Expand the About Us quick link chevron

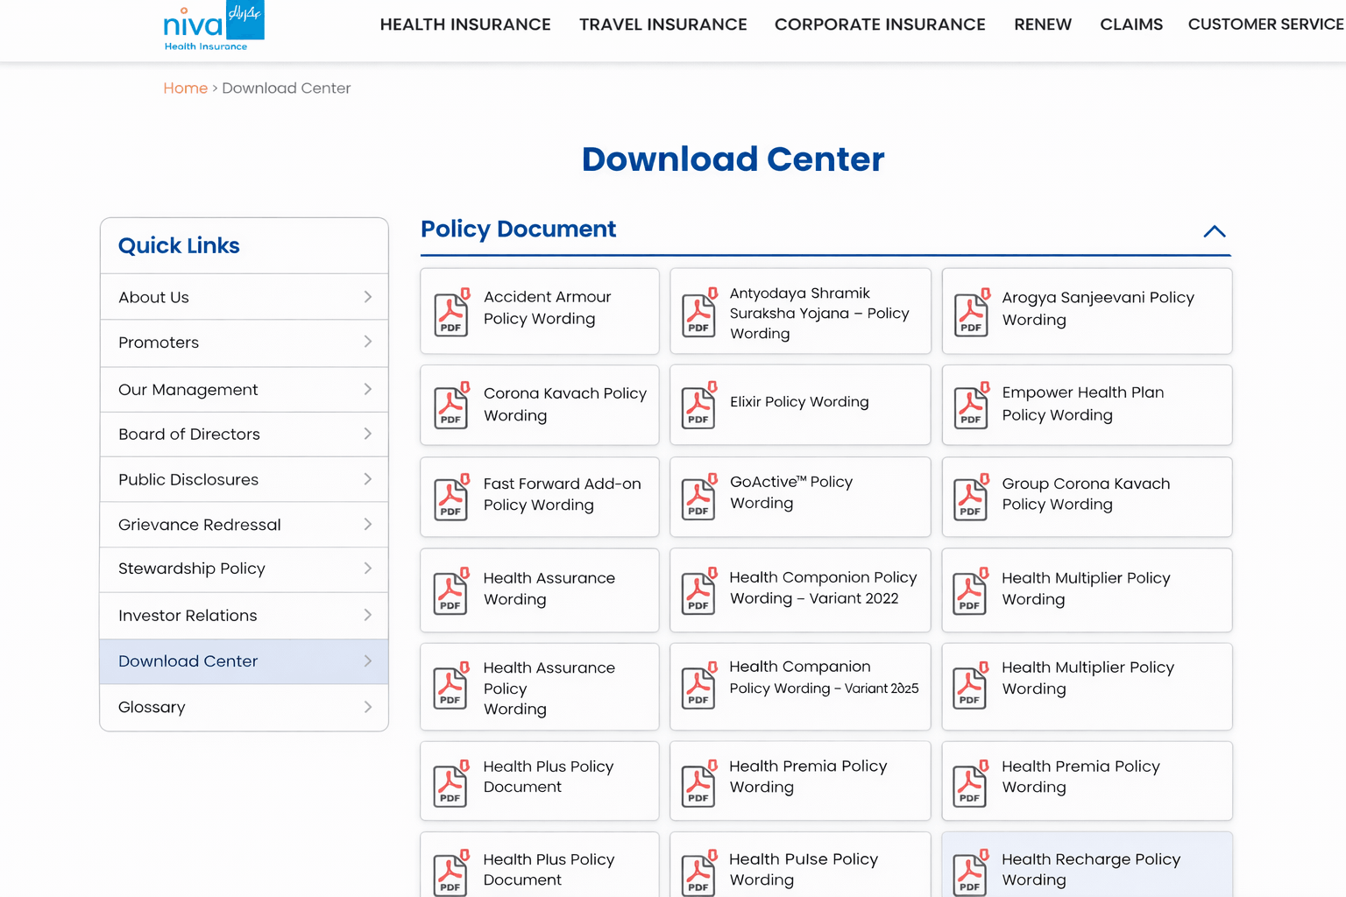click(367, 296)
